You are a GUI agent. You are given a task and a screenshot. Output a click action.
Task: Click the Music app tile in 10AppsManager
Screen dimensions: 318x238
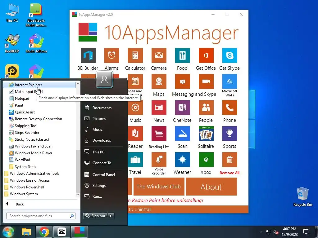pos(135,108)
